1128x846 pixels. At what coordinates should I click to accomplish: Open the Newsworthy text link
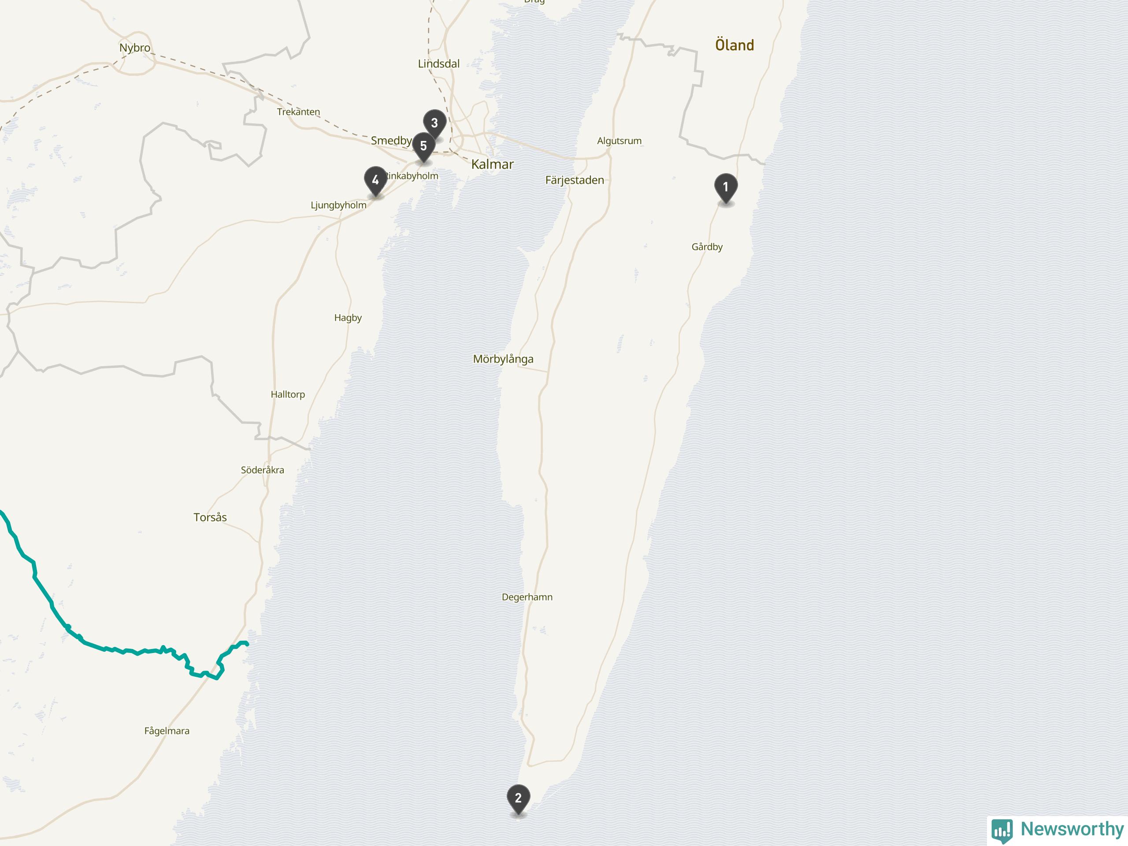pos(1072,829)
